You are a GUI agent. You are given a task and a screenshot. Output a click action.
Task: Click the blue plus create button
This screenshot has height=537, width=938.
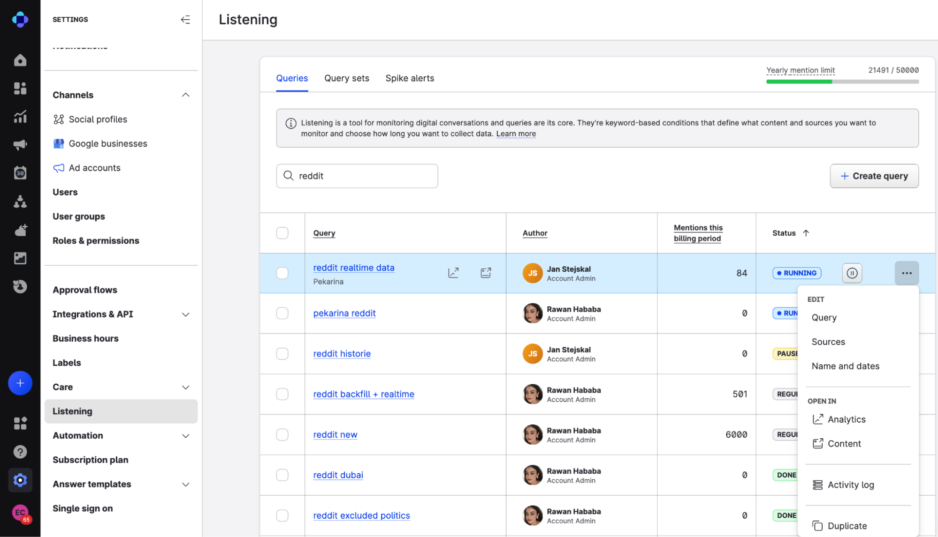point(20,383)
